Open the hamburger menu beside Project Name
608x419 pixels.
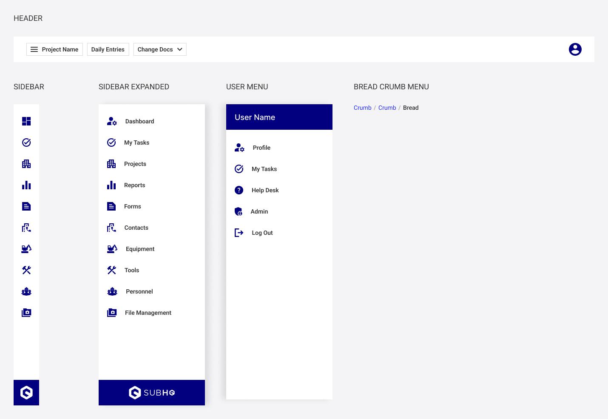click(x=34, y=49)
